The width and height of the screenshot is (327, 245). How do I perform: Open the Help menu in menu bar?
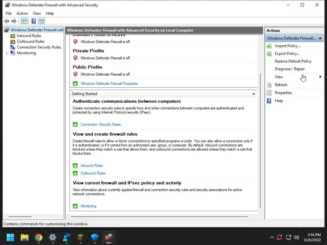[x=50, y=13]
